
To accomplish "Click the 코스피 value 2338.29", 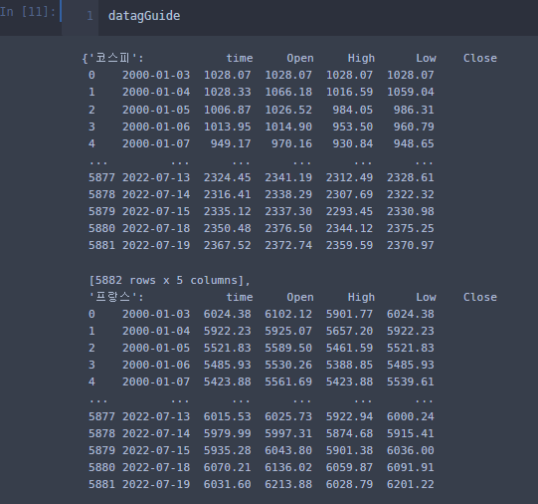I will pyautogui.click(x=288, y=194).
